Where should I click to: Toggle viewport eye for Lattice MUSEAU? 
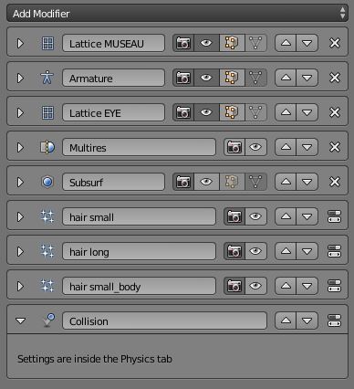pos(206,43)
